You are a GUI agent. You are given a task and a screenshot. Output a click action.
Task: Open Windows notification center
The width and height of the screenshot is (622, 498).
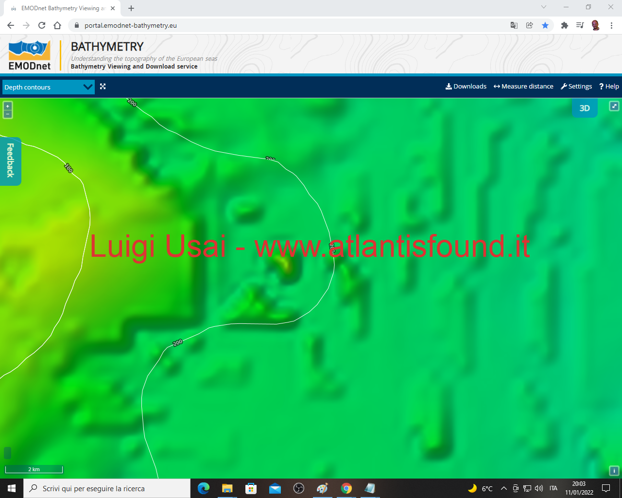pos(606,488)
